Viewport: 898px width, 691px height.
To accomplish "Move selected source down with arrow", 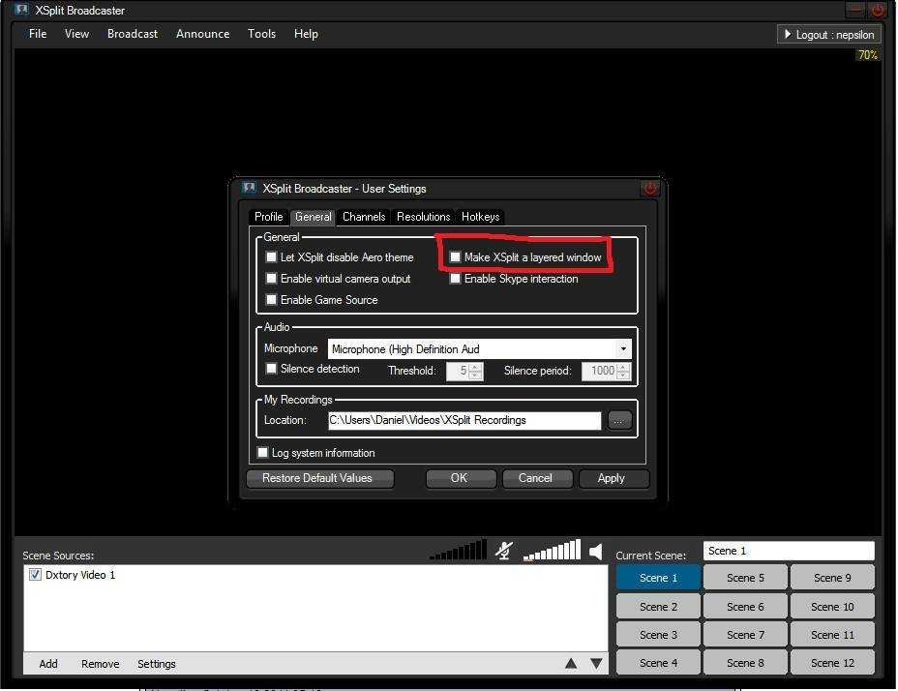I will pyautogui.click(x=596, y=664).
